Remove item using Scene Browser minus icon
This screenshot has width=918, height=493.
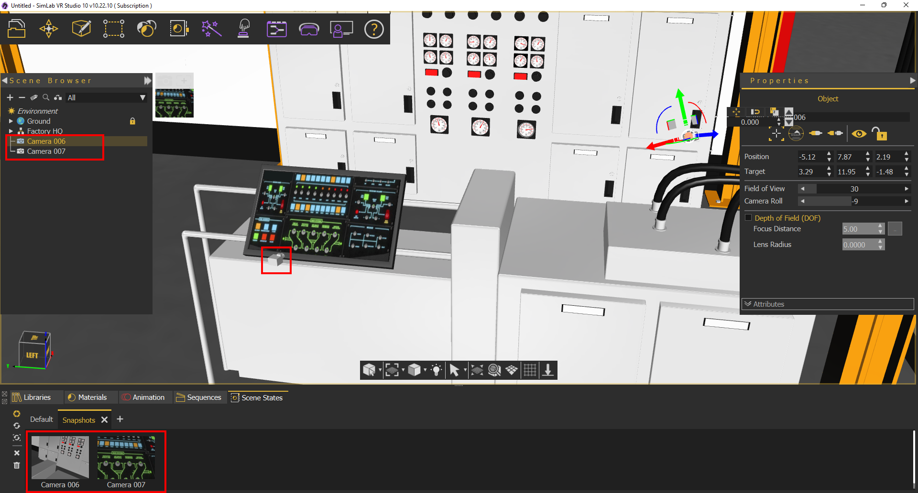[22, 97]
